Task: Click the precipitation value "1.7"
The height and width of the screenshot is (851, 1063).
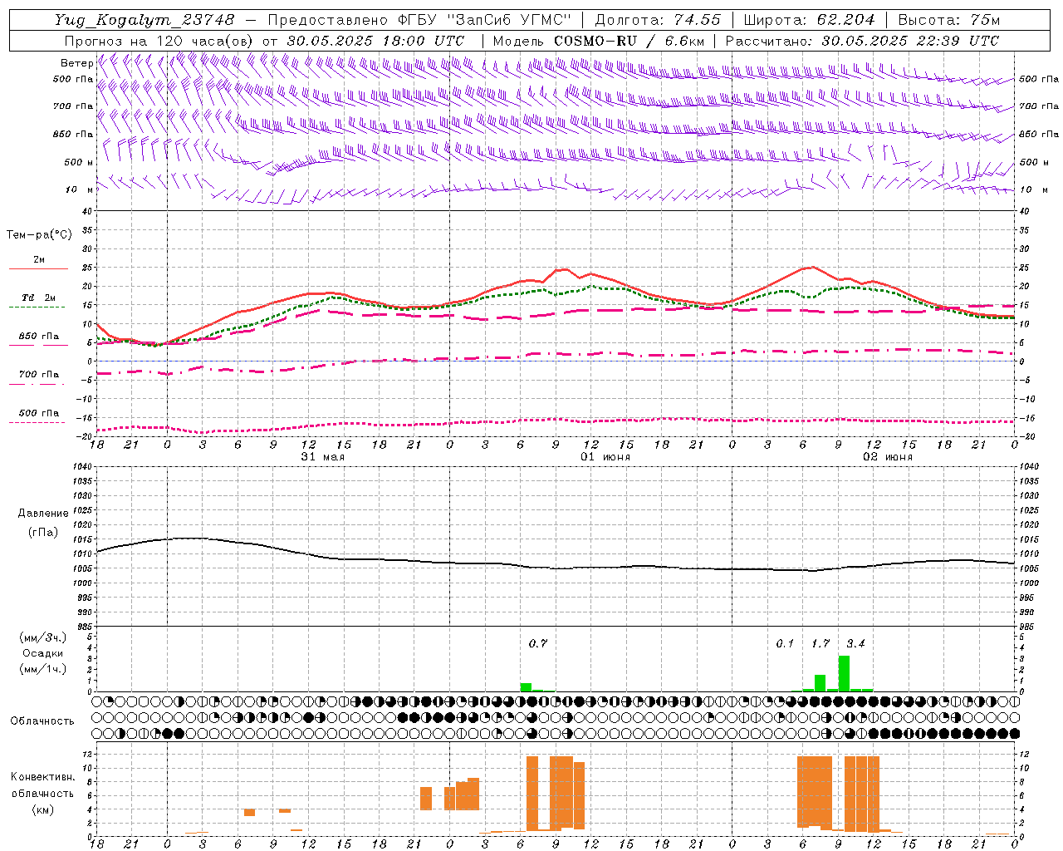Action: pyautogui.click(x=821, y=643)
